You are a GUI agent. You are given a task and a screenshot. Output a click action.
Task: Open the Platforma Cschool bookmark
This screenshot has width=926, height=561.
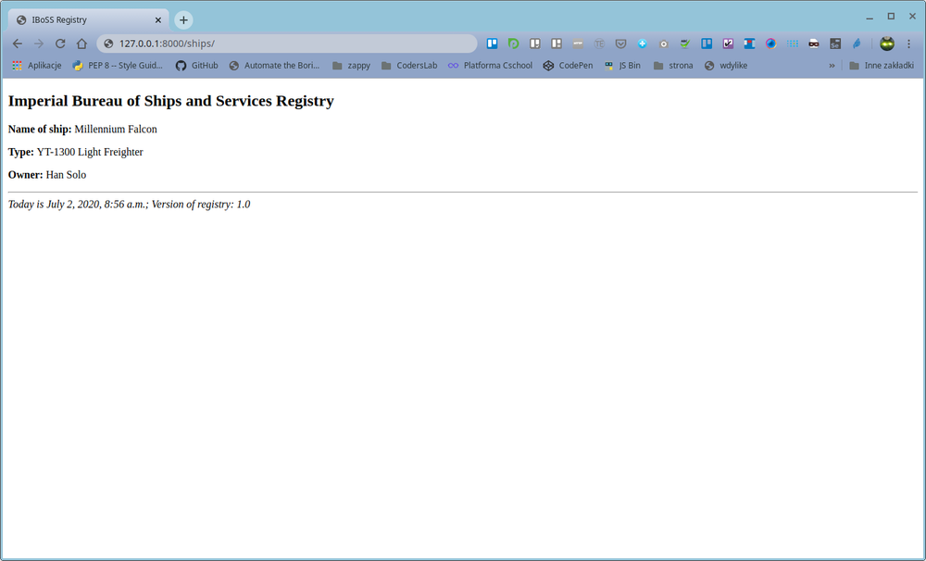pos(490,66)
